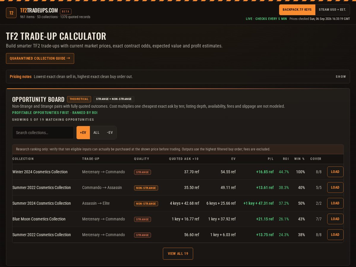Load Summer 2022 Commando to Assassin trade-up
This screenshot has height=267, width=356.
[x=335, y=187]
